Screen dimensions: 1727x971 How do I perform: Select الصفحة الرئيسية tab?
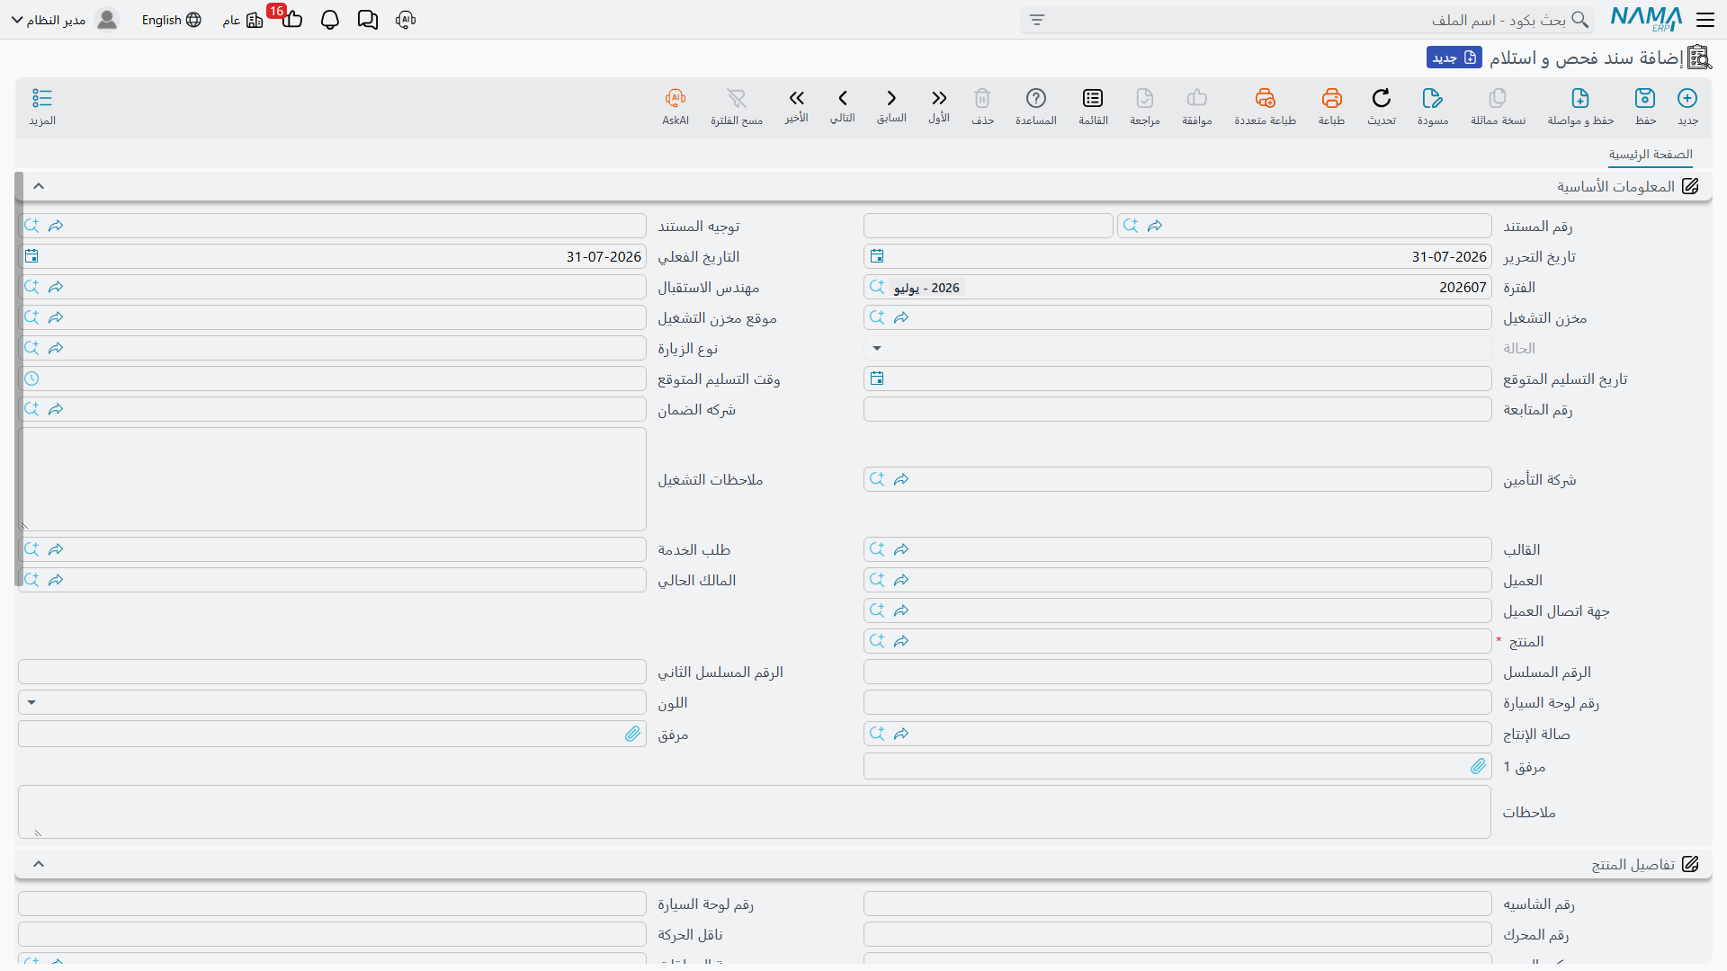[1651, 155]
